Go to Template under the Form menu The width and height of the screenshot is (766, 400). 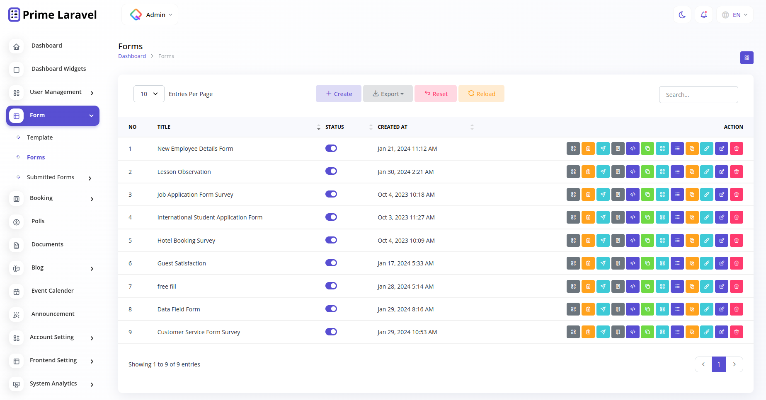pyautogui.click(x=40, y=137)
